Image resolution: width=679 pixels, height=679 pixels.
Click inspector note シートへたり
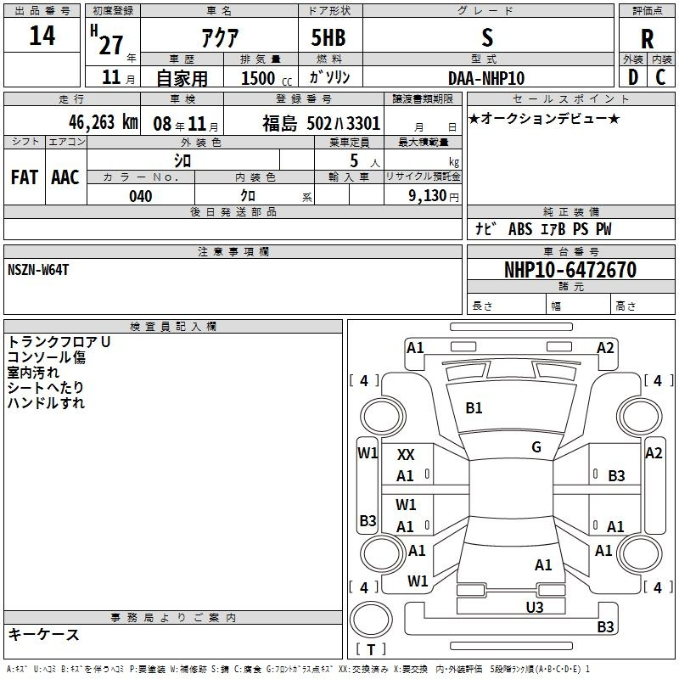point(45,388)
